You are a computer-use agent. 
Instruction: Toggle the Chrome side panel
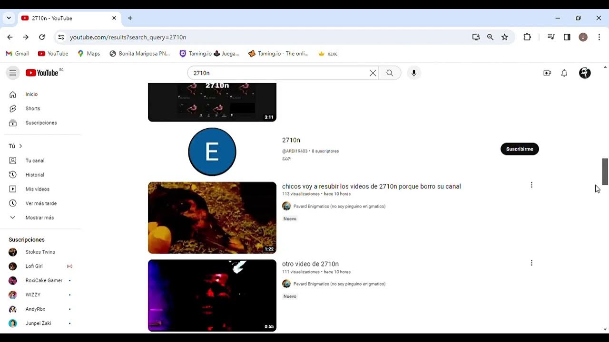pyautogui.click(x=567, y=37)
